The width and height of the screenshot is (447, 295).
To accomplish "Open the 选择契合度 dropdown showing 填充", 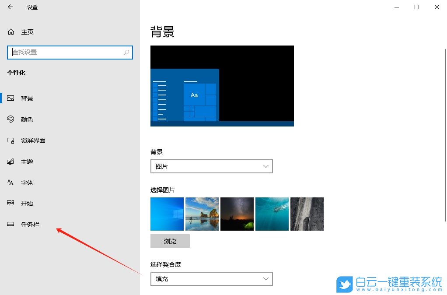I will pyautogui.click(x=211, y=279).
